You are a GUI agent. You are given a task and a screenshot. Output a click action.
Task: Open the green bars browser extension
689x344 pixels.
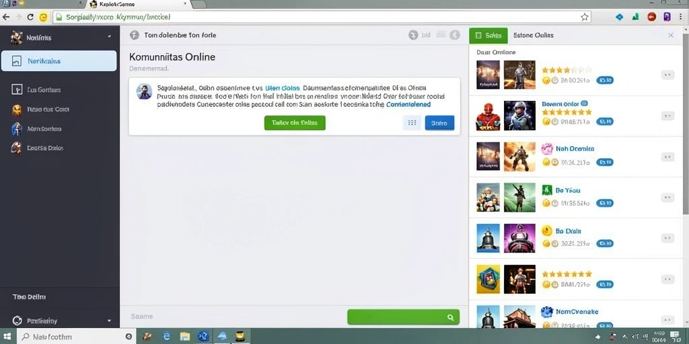635,17
